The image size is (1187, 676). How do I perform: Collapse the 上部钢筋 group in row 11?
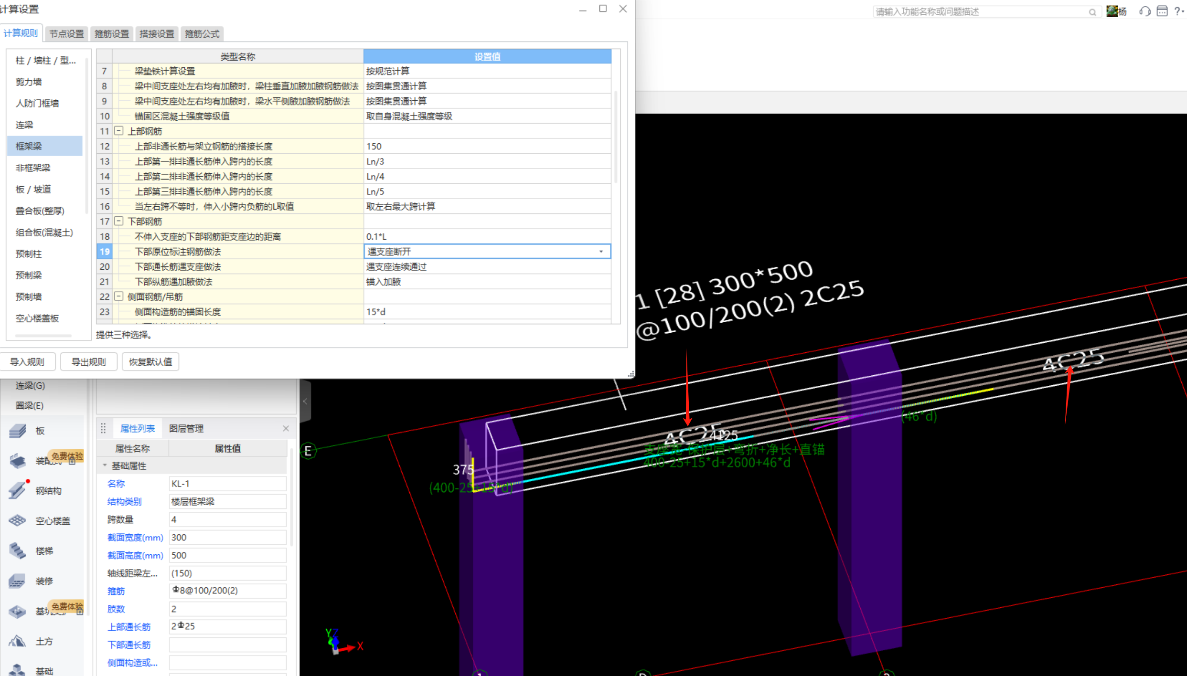(119, 131)
